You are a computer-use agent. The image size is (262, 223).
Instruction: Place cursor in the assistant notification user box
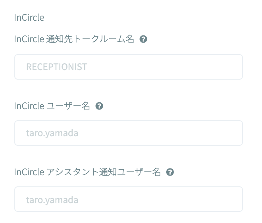click(x=128, y=199)
